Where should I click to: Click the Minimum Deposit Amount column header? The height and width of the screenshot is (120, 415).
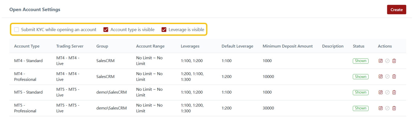click(x=287, y=46)
